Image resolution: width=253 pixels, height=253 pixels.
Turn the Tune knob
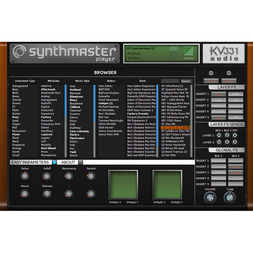click(x=230, y=197)
